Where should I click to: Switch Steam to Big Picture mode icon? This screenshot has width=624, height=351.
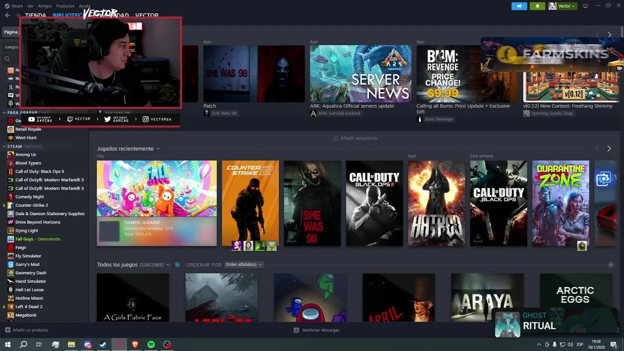585,6
